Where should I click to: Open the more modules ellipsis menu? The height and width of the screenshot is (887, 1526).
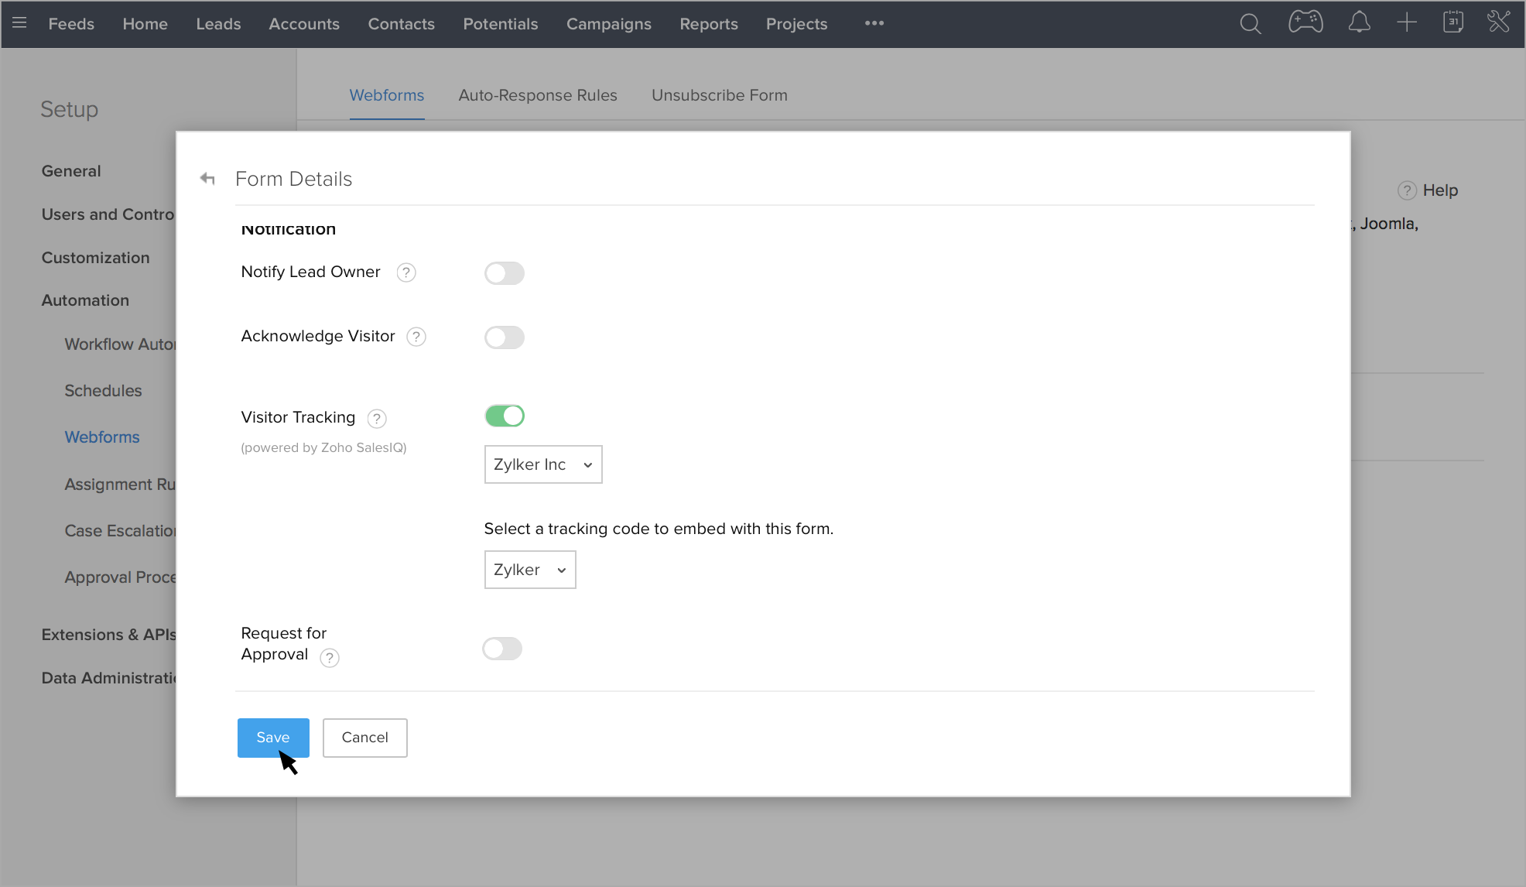pyautogui.click(x=874, y=23)
